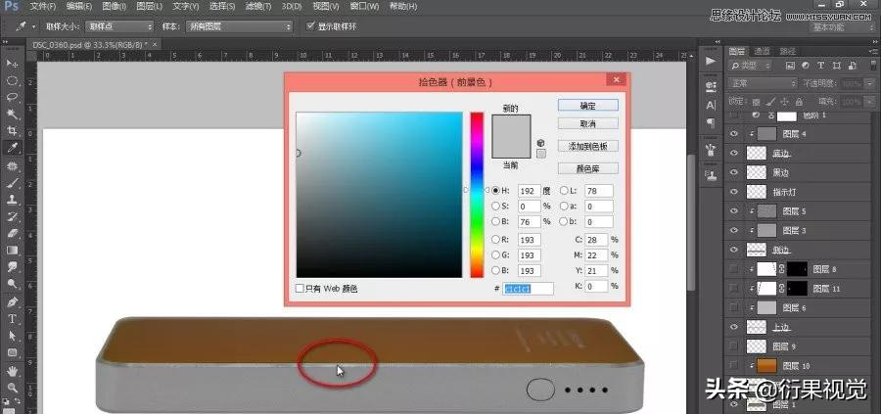Select the H hue radio button
Image resolution: width=881 pixels, height=414 pixels.
pos(495,191)
